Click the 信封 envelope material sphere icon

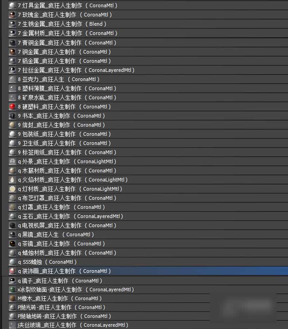click(12, 125)
